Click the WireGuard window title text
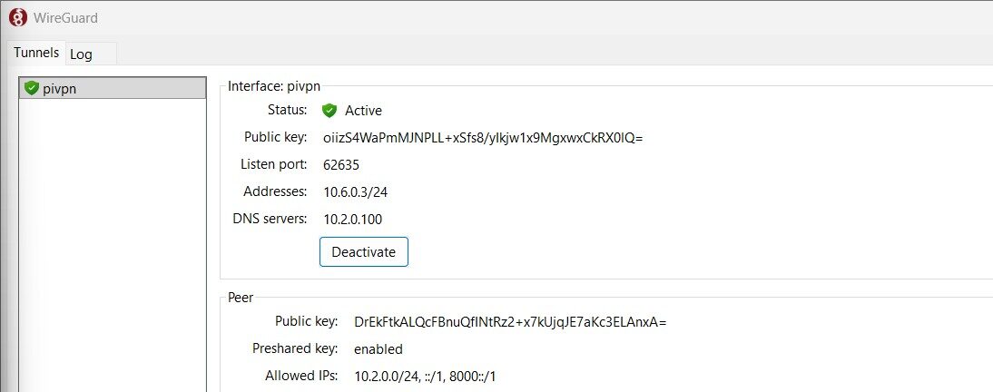The image size is (993, 392). tap(65, 16)
